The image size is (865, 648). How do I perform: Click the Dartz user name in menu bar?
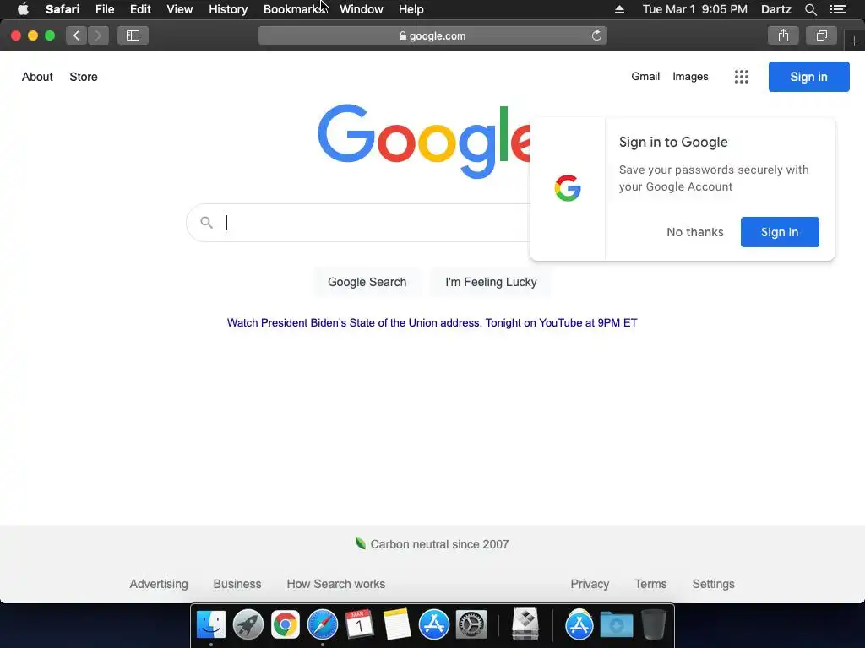pyautogui.click(x=775, y=9)
